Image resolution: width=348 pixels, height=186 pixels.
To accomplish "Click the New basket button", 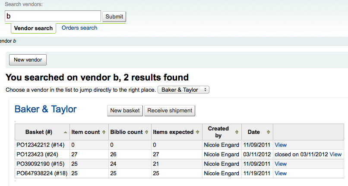I will [125, 111].
